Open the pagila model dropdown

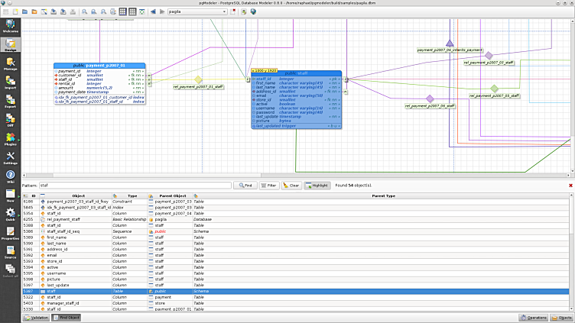click(197, 12)
